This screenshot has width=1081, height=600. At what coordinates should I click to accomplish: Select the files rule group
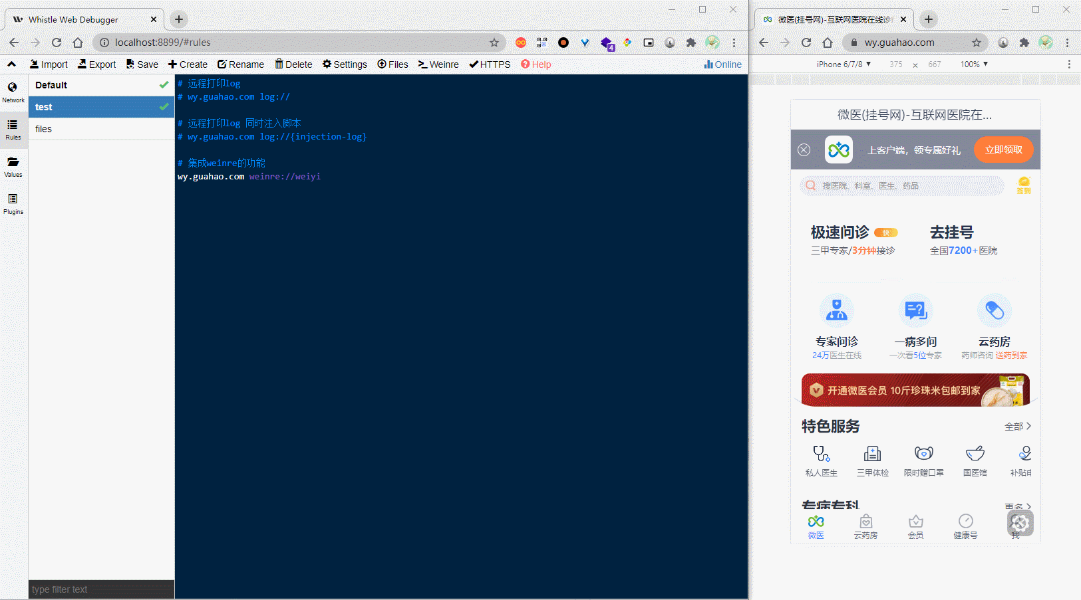point(101,129)
